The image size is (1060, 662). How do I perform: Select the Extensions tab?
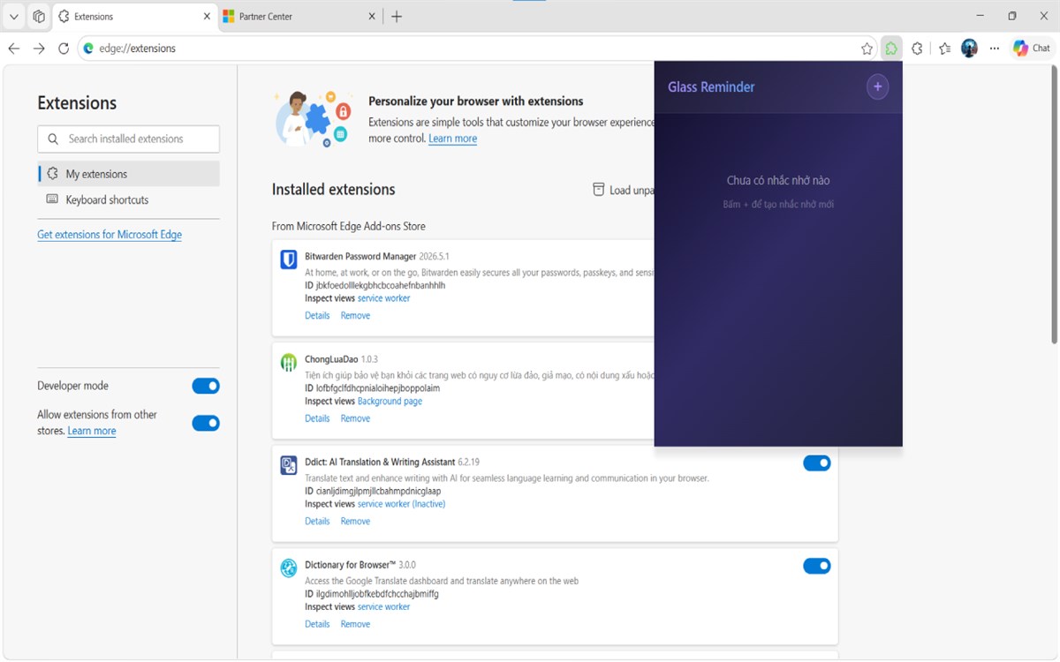[x=134, y=16]
